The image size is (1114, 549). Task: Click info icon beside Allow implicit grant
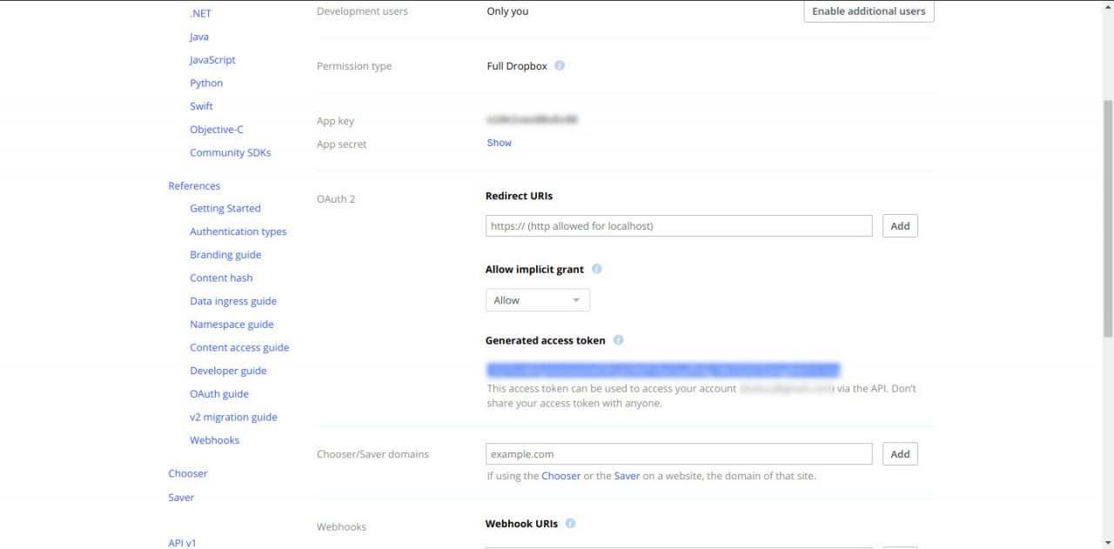[x=597, y=269]
